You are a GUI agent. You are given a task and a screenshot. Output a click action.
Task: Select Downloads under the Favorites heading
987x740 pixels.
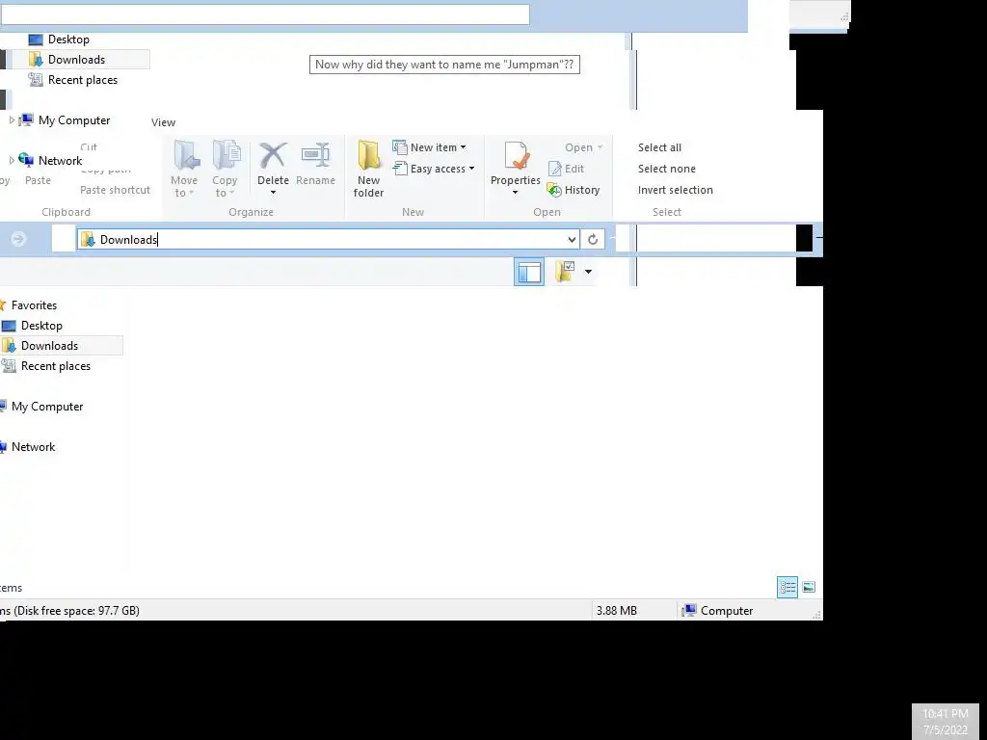49,346
